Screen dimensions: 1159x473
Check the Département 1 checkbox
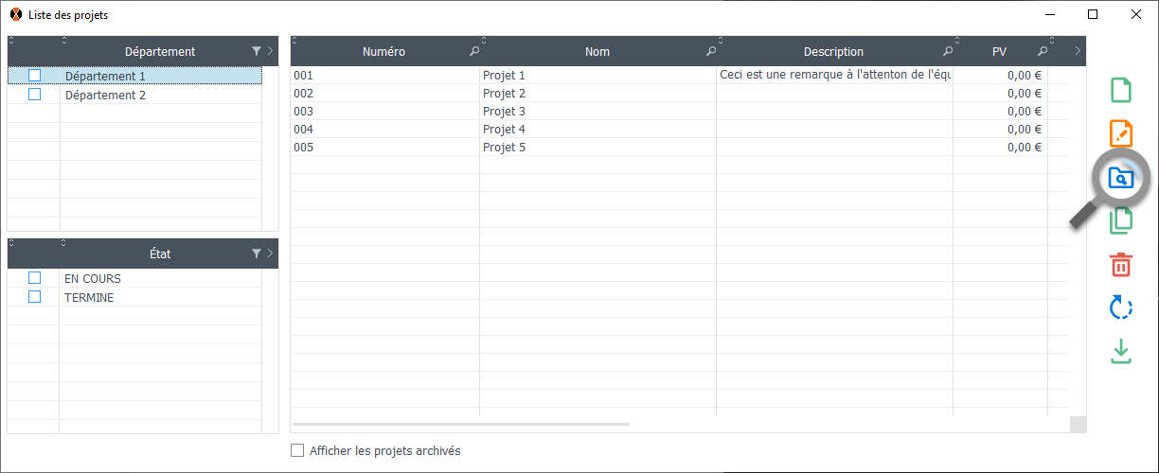(35, 76)
